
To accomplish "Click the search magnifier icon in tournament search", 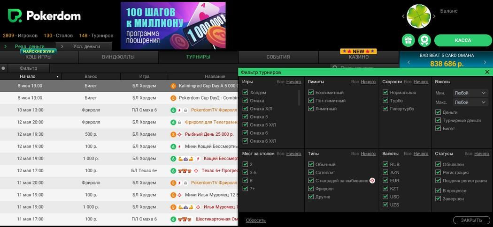I will 335,68.
